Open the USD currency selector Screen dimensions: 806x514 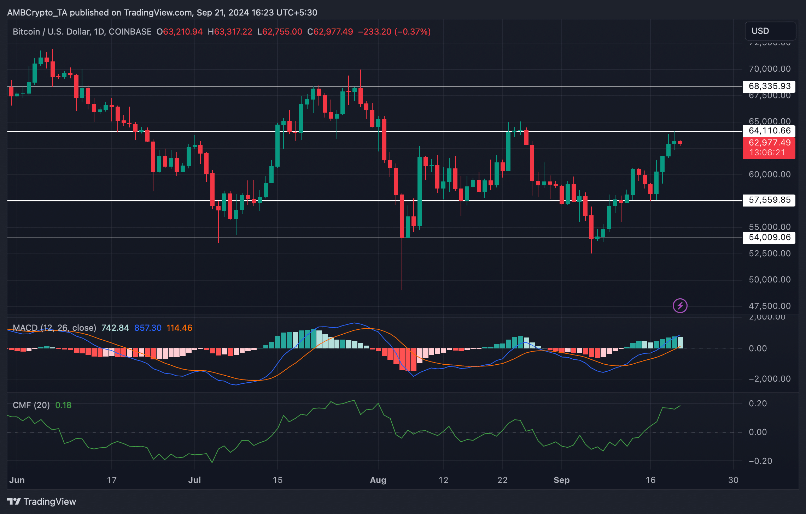pyautogui.click(x=770, y=31)
